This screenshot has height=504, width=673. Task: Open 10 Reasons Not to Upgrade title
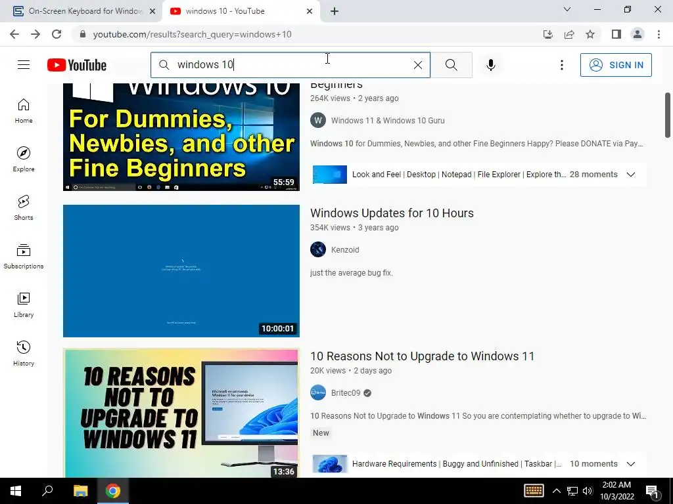[x=423, y=356]
